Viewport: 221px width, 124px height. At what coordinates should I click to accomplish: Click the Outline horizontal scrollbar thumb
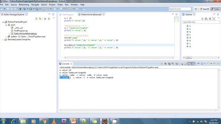[188, 58]
